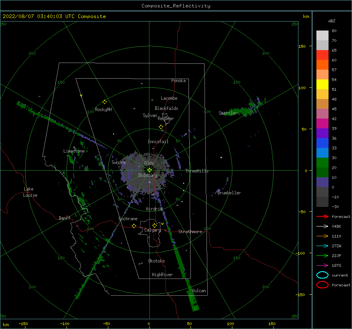Click the 18TS legend label

pyautogui.click(x=336, y=266)
